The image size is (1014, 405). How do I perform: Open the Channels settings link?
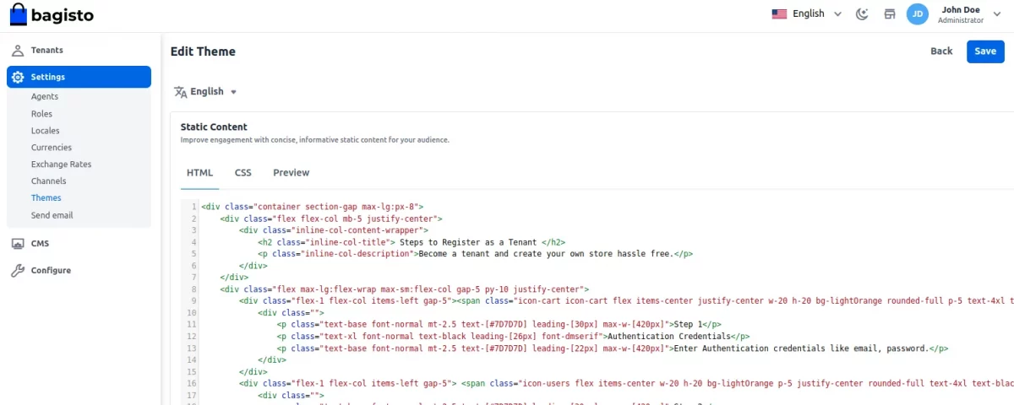[48, 181]
